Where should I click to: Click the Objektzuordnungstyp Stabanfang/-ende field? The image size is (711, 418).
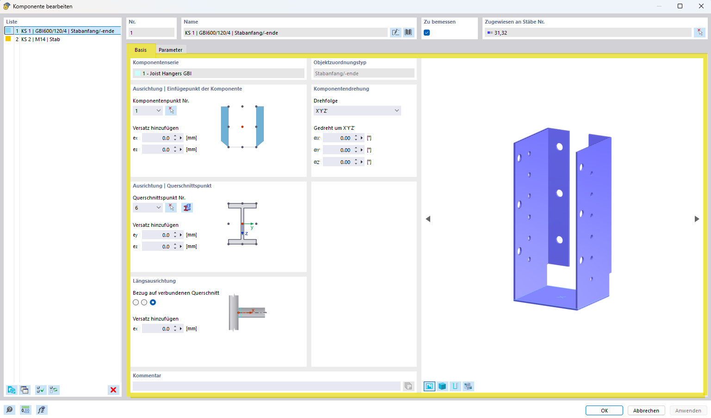point(364,73)
